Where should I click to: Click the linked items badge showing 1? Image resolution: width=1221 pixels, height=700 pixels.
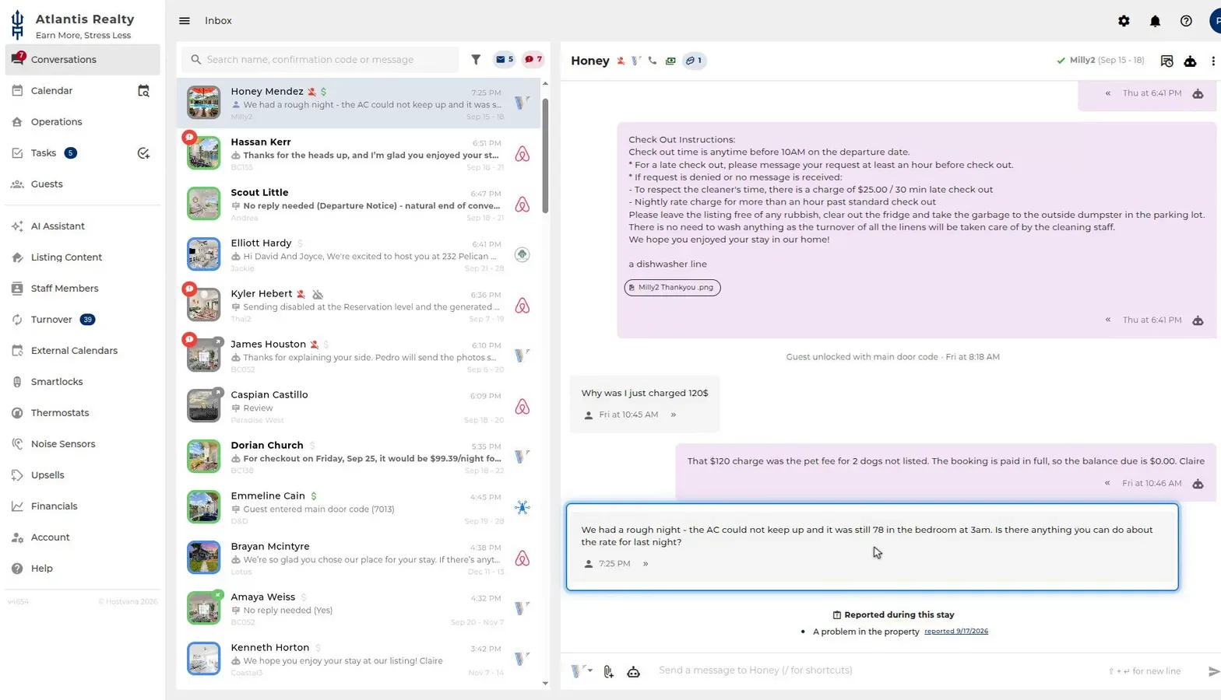click(694, 61)
